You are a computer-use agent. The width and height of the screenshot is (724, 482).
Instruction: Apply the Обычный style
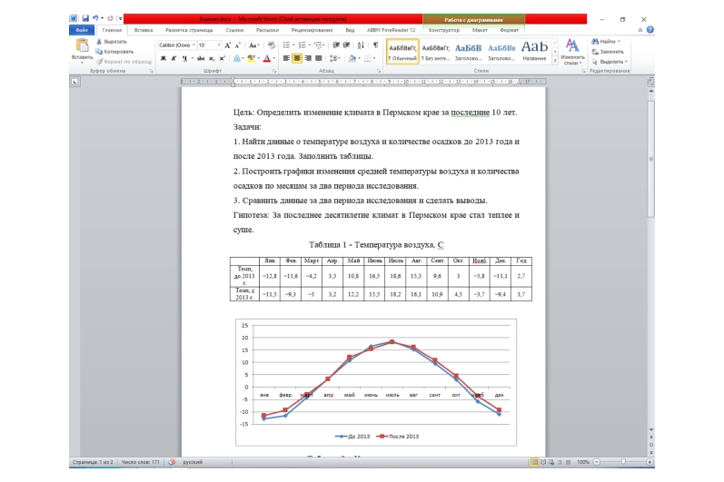pyautogui.click(x=402, y=51)
